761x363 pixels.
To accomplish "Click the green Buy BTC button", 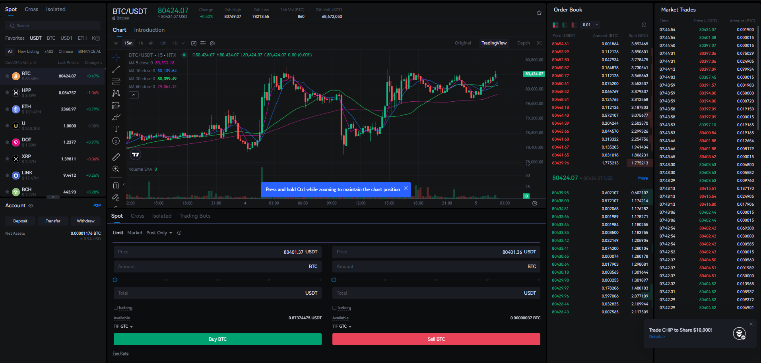I will [x=217, y=339].
